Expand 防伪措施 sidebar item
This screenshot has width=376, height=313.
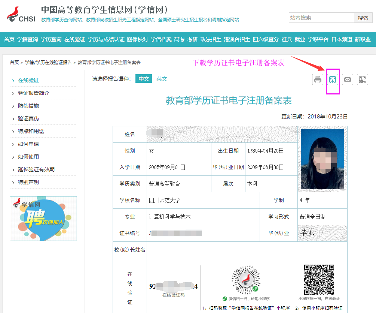(x=28, y=106)
